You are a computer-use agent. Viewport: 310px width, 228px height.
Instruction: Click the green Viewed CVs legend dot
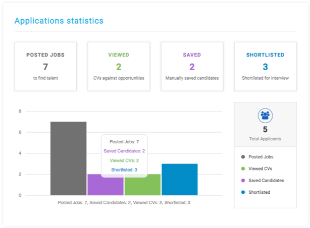[x=243, y=168]
